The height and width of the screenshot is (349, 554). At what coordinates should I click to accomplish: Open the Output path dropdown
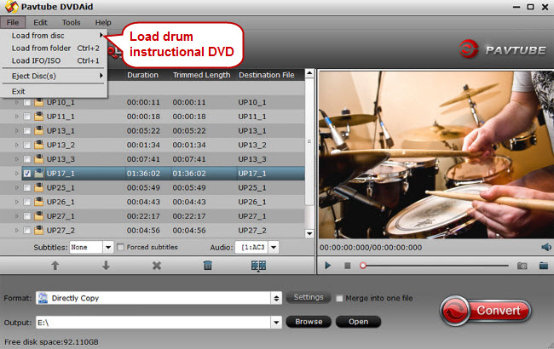(276, 322)
